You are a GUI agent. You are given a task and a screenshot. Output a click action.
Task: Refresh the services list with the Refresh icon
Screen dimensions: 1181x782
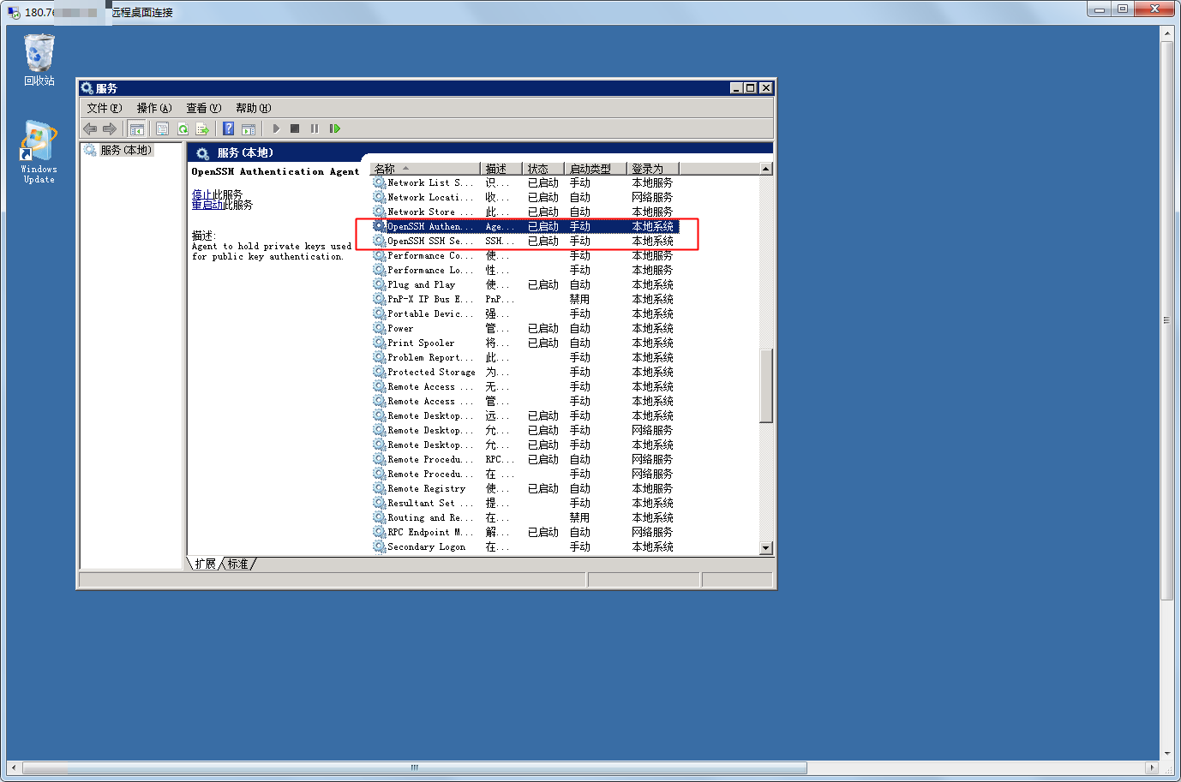[x=183, y=128]
